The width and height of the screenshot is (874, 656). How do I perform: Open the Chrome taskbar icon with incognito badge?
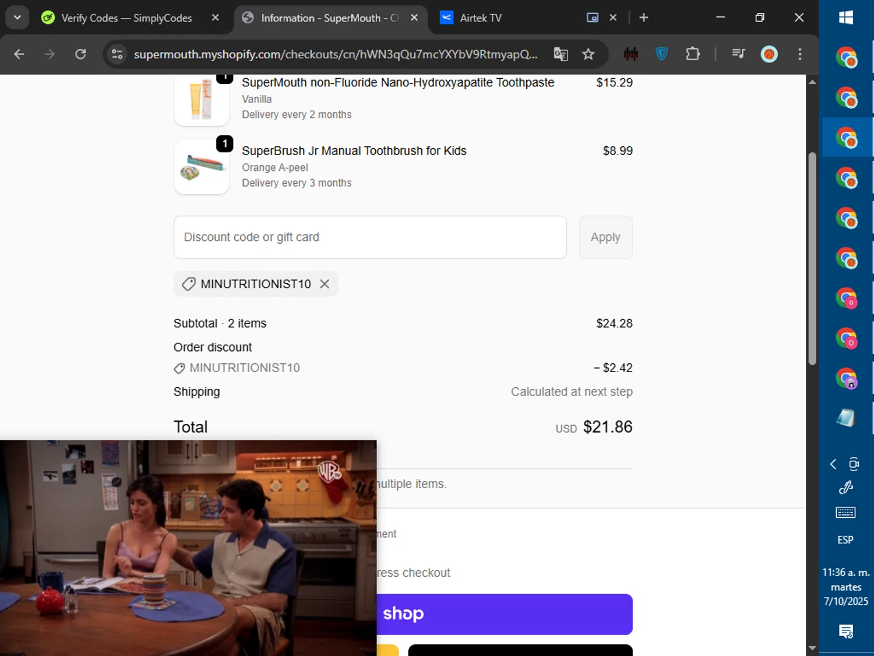tap(846, 378)
